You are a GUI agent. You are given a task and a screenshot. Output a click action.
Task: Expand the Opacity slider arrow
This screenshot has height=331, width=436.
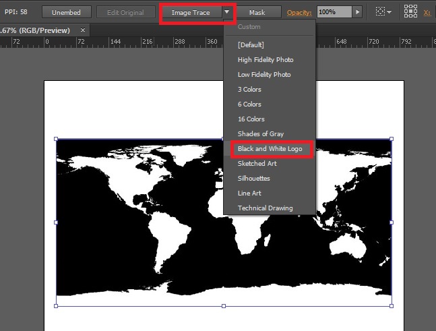coord(357,12)
